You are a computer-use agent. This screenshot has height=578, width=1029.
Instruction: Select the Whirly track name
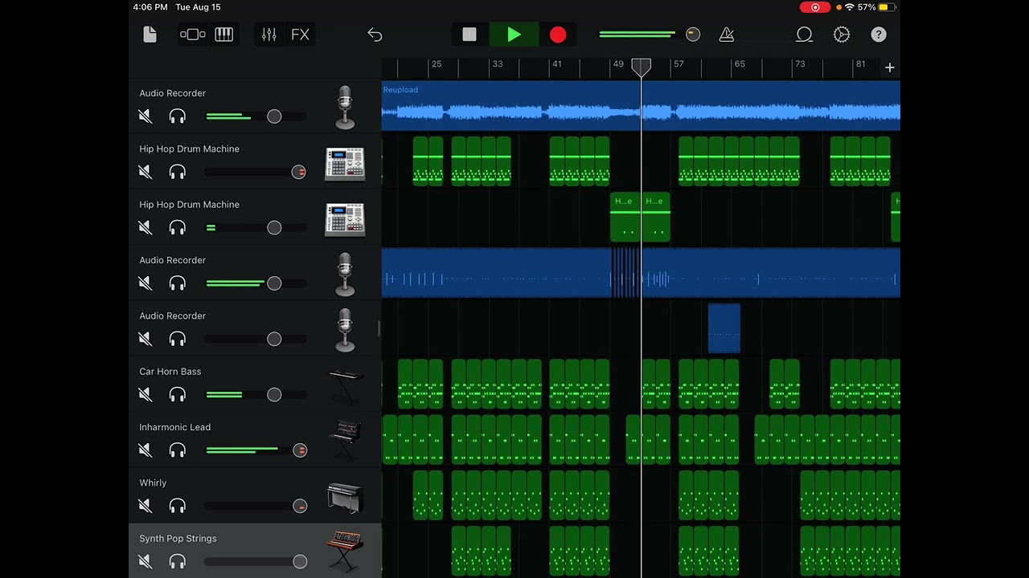(153, 483)
